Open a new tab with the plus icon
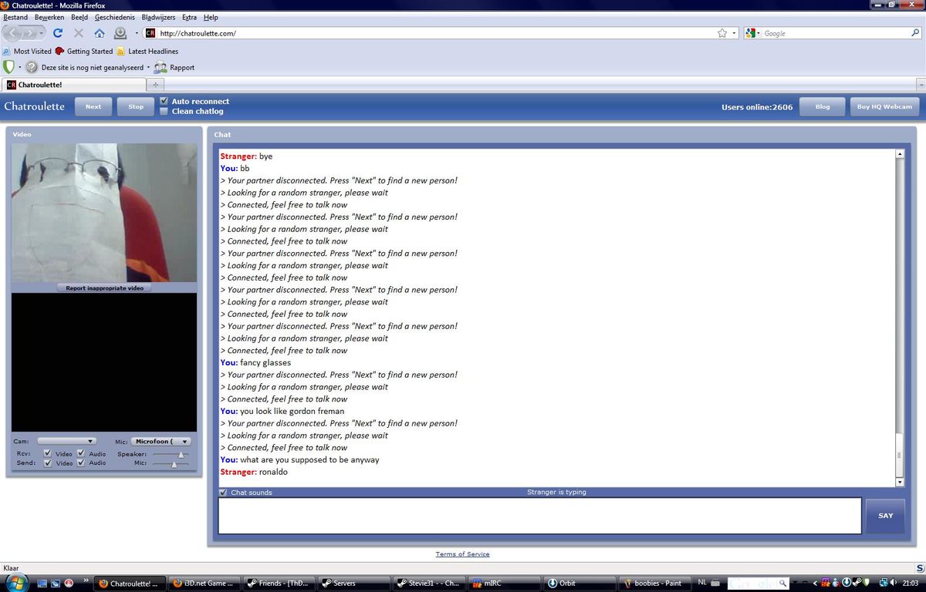The height and width of the screenshot is (592, 926). coord(155,85)
